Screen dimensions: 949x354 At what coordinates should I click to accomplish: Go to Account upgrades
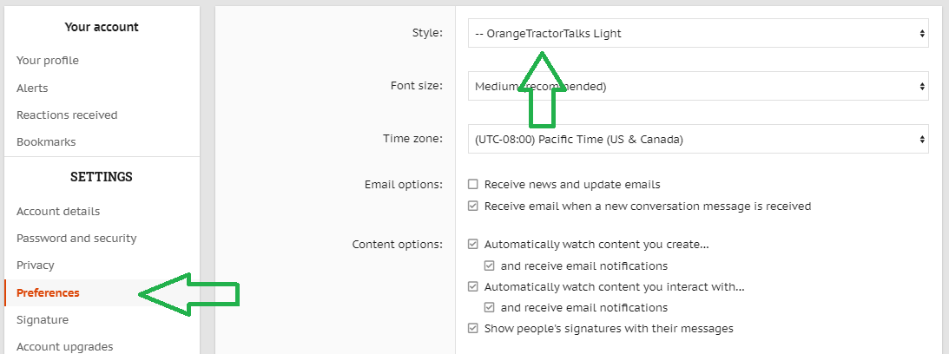[64, 346]
